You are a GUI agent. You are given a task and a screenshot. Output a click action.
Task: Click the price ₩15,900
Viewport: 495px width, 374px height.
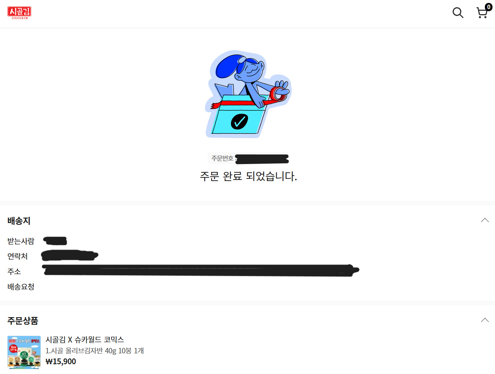(x=61, y=362)
